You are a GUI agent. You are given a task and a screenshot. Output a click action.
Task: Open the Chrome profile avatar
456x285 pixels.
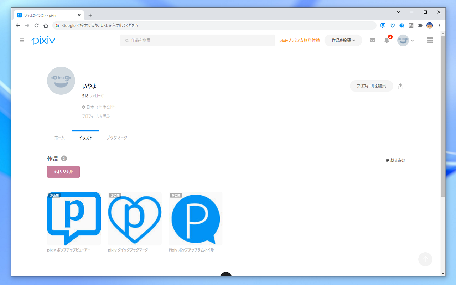tap(430, 26)
